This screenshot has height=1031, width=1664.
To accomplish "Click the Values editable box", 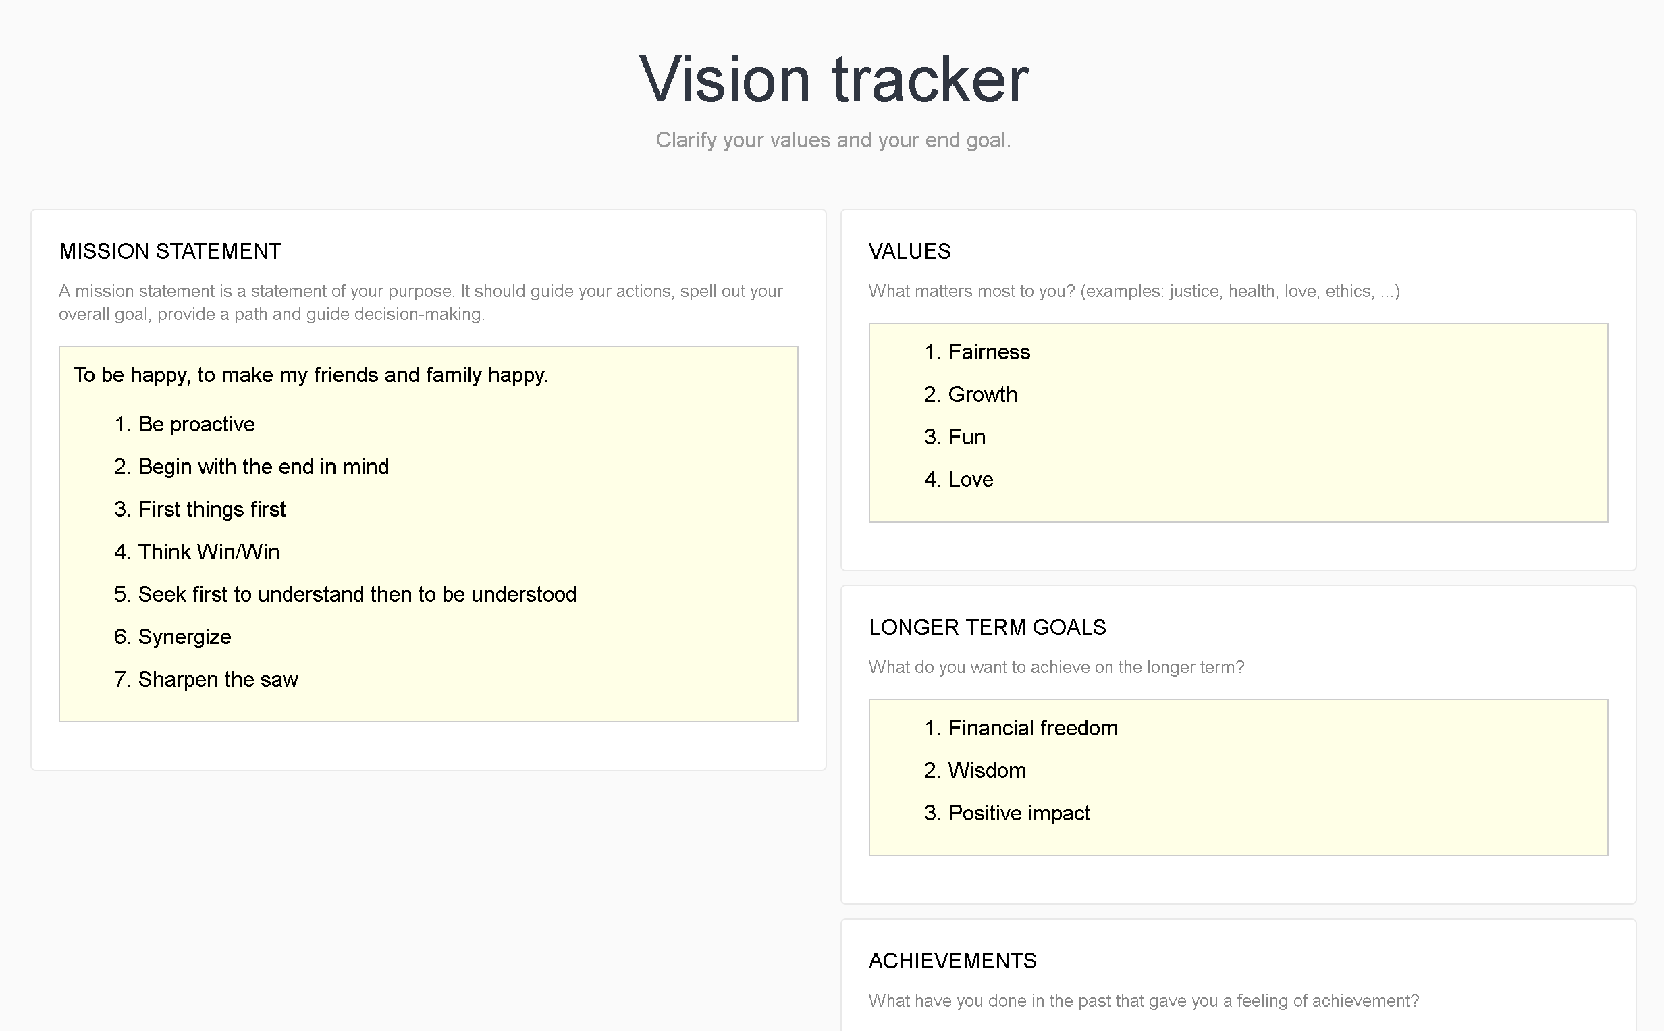I will point(1238,423).
